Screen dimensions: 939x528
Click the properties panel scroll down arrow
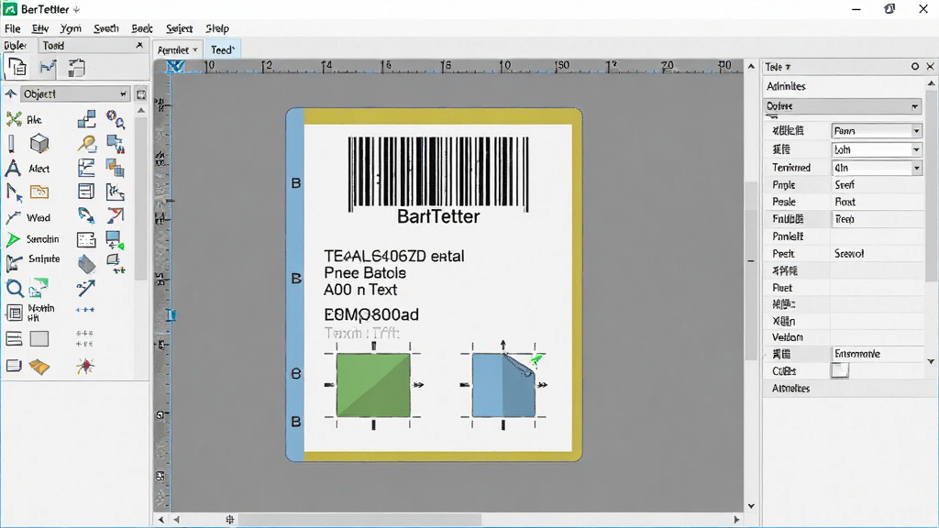[x=931, y=361]
